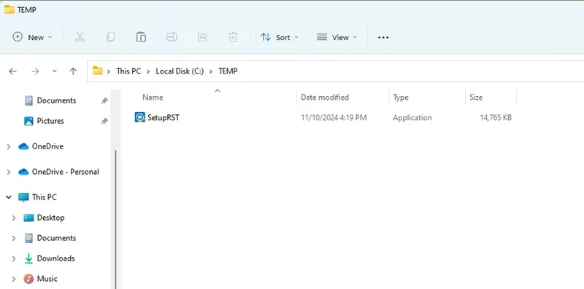Open the View layout dropdown
The height and width of the screenshot is (289, 584).
(337, 37)
